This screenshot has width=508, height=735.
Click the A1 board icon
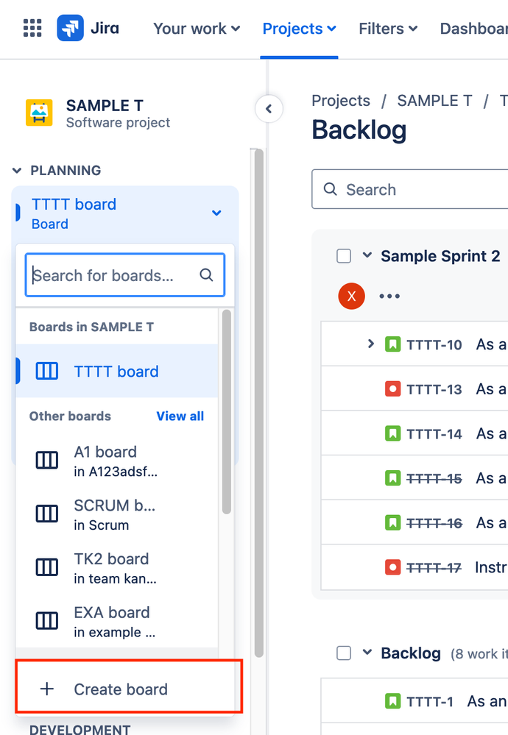click(47, 461)
